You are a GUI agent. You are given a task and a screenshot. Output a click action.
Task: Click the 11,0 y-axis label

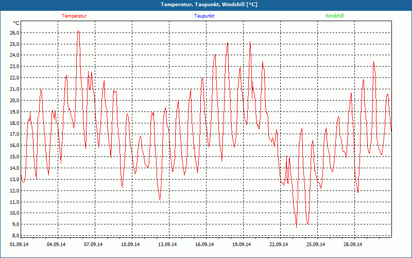(x=14, y=202)
